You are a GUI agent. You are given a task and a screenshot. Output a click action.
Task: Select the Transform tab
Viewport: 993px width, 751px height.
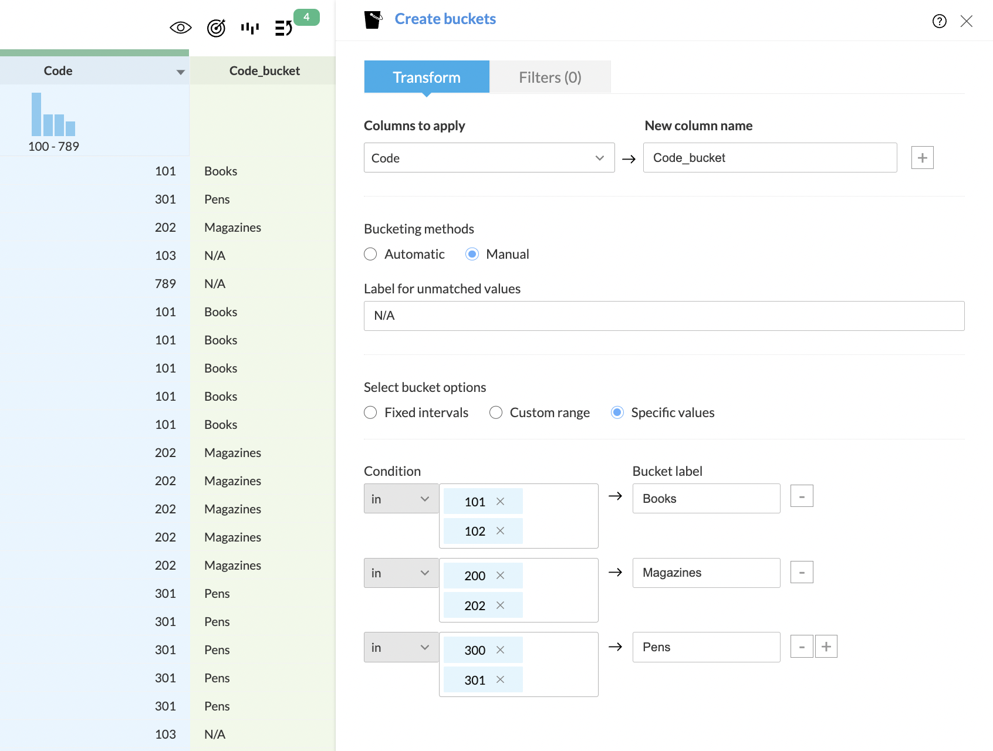(427, 77)
